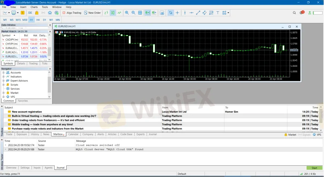Switch to the Calendar tab in Toolbox

coord(73,134)
